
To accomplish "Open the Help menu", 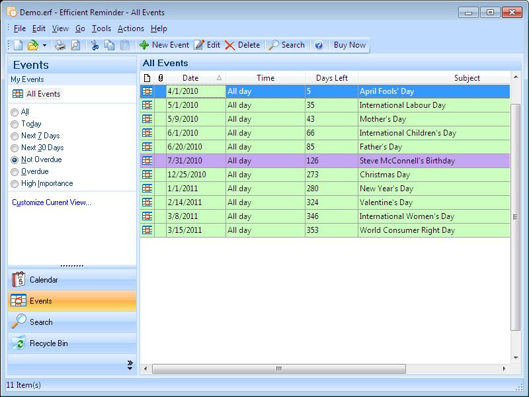I will pos(159,28).
